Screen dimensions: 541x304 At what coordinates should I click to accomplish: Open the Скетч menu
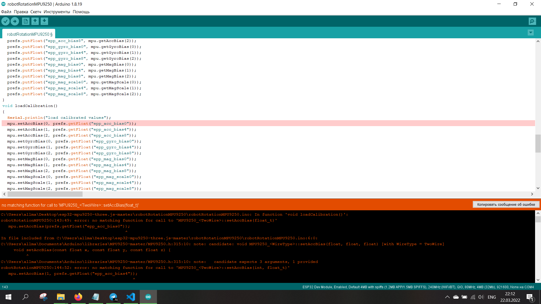(36, 12)
